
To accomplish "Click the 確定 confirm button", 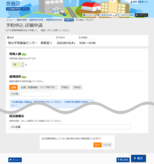I will [x=139, y=158].
